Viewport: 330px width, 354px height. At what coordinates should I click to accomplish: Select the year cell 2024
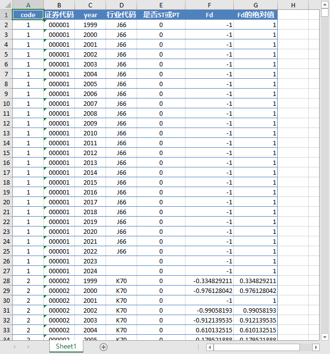pyautogui.click(x=90, y=271)
